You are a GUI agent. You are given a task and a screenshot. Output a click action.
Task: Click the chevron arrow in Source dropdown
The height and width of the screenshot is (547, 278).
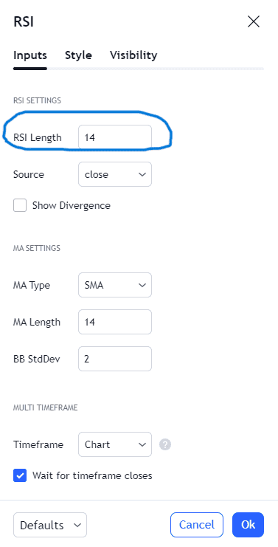coord(142,174)
